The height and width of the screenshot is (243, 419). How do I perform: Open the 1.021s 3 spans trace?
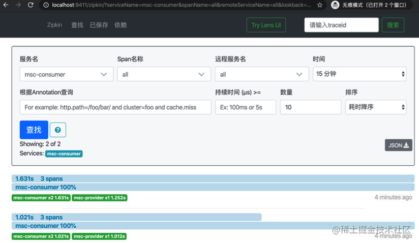point(137,217)
